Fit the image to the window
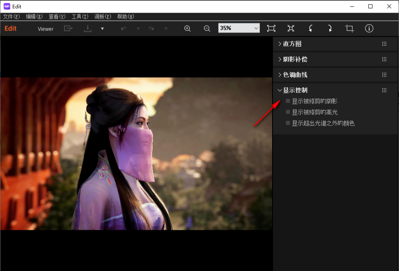This screenshot has width=399, height=271. 270,29
